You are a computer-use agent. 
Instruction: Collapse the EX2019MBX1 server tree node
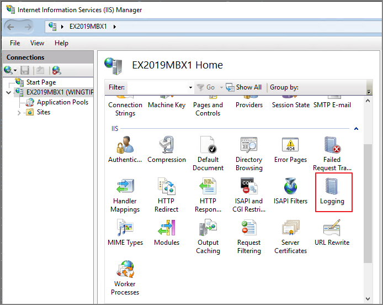(x=8, y=92)
